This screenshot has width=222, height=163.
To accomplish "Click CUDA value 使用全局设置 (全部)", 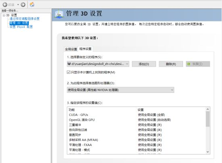I will point(151,115).
